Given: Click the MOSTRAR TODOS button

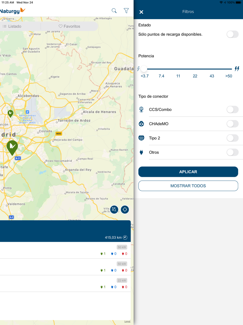Looking at the screenshot, I should click(188, 186).
